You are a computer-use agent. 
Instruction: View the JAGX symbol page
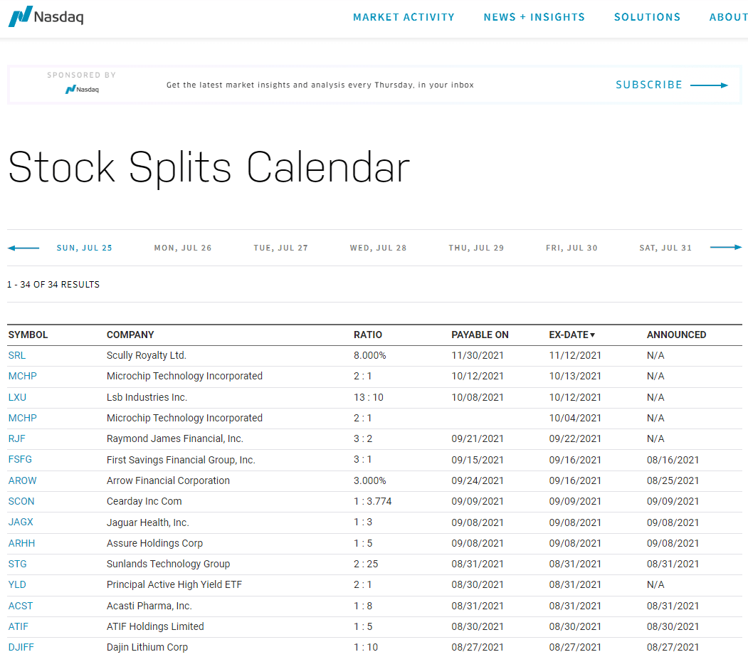tap(21, 522)
